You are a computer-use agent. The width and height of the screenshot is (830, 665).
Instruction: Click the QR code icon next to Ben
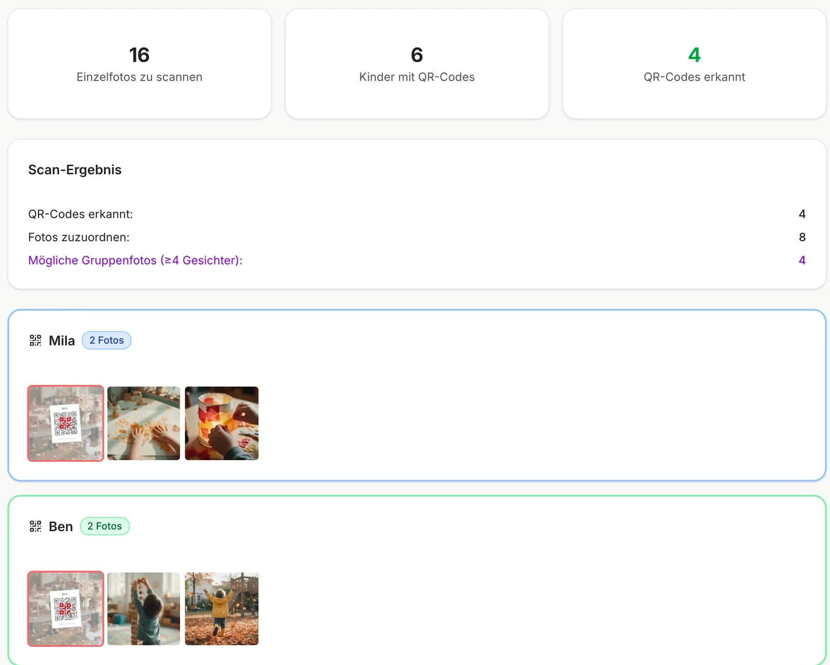(35, 526)
